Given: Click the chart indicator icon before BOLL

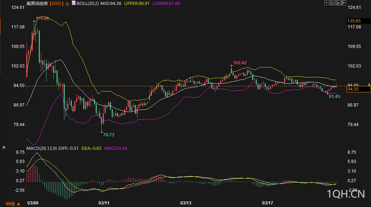Looking at the screenshot, I should [x=74, y=3].
